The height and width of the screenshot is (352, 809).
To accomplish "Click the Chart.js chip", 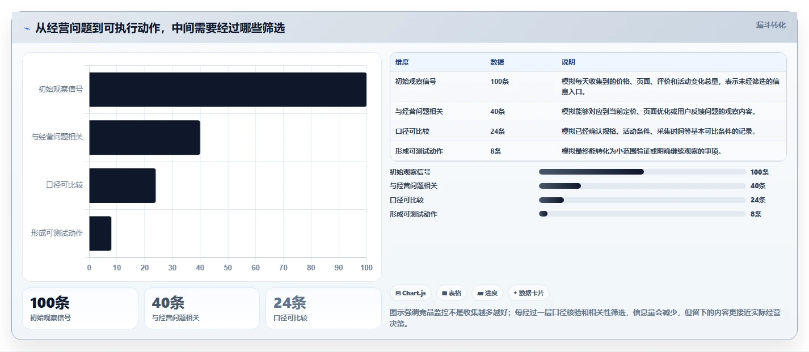I will [x=411, y=293].
